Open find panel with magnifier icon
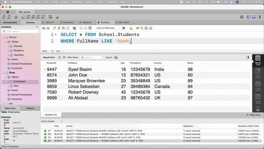 pyautogui.click(x=142, y=28)
